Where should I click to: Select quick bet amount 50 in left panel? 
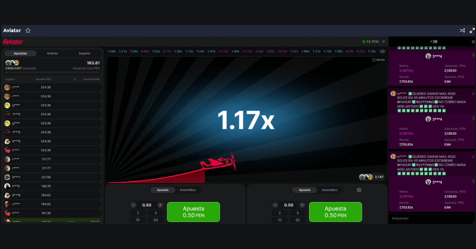tap(156, 220)
